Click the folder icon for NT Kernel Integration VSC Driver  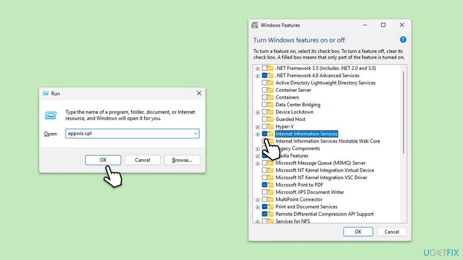click(x=271, y=177)
